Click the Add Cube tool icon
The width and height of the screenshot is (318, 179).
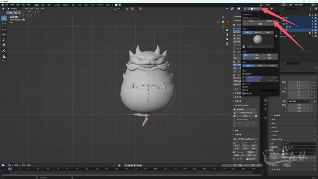tap(4, 62)
